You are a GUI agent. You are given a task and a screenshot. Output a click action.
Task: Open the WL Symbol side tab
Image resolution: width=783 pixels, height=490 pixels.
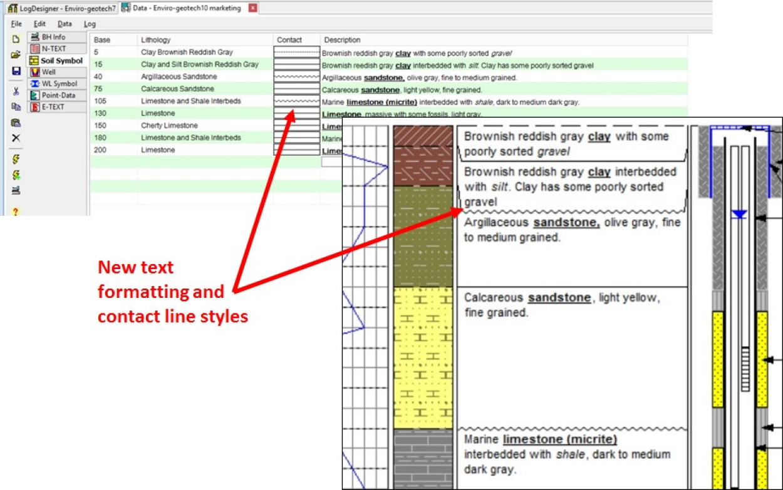60,84
